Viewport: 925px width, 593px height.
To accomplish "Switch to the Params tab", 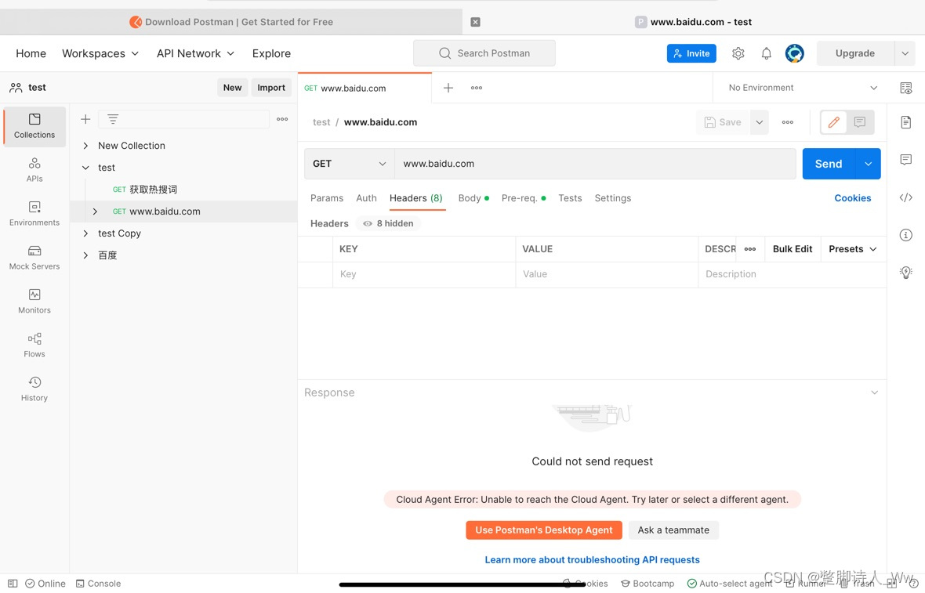I will pos(327,199).
